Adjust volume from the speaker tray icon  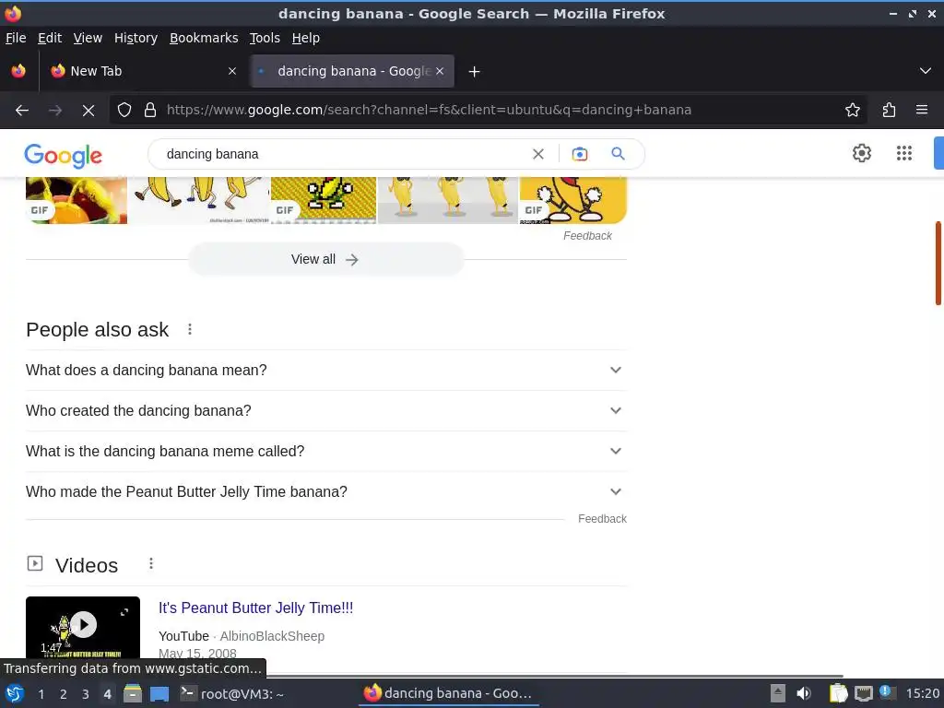(804, 693)
